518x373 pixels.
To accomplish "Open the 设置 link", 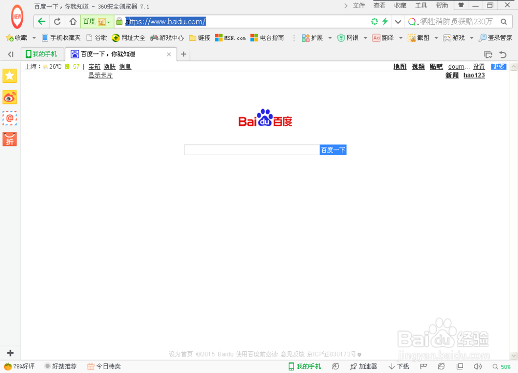I will tap(479, 67).
